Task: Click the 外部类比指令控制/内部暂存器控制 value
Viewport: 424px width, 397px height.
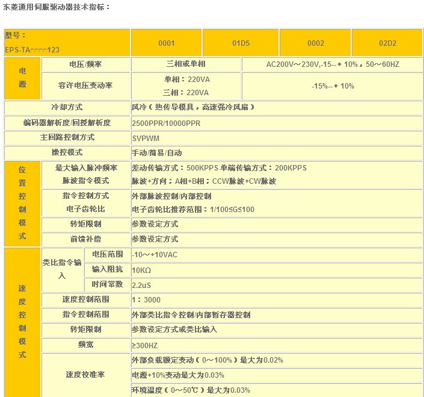Action: pos(191,315)
